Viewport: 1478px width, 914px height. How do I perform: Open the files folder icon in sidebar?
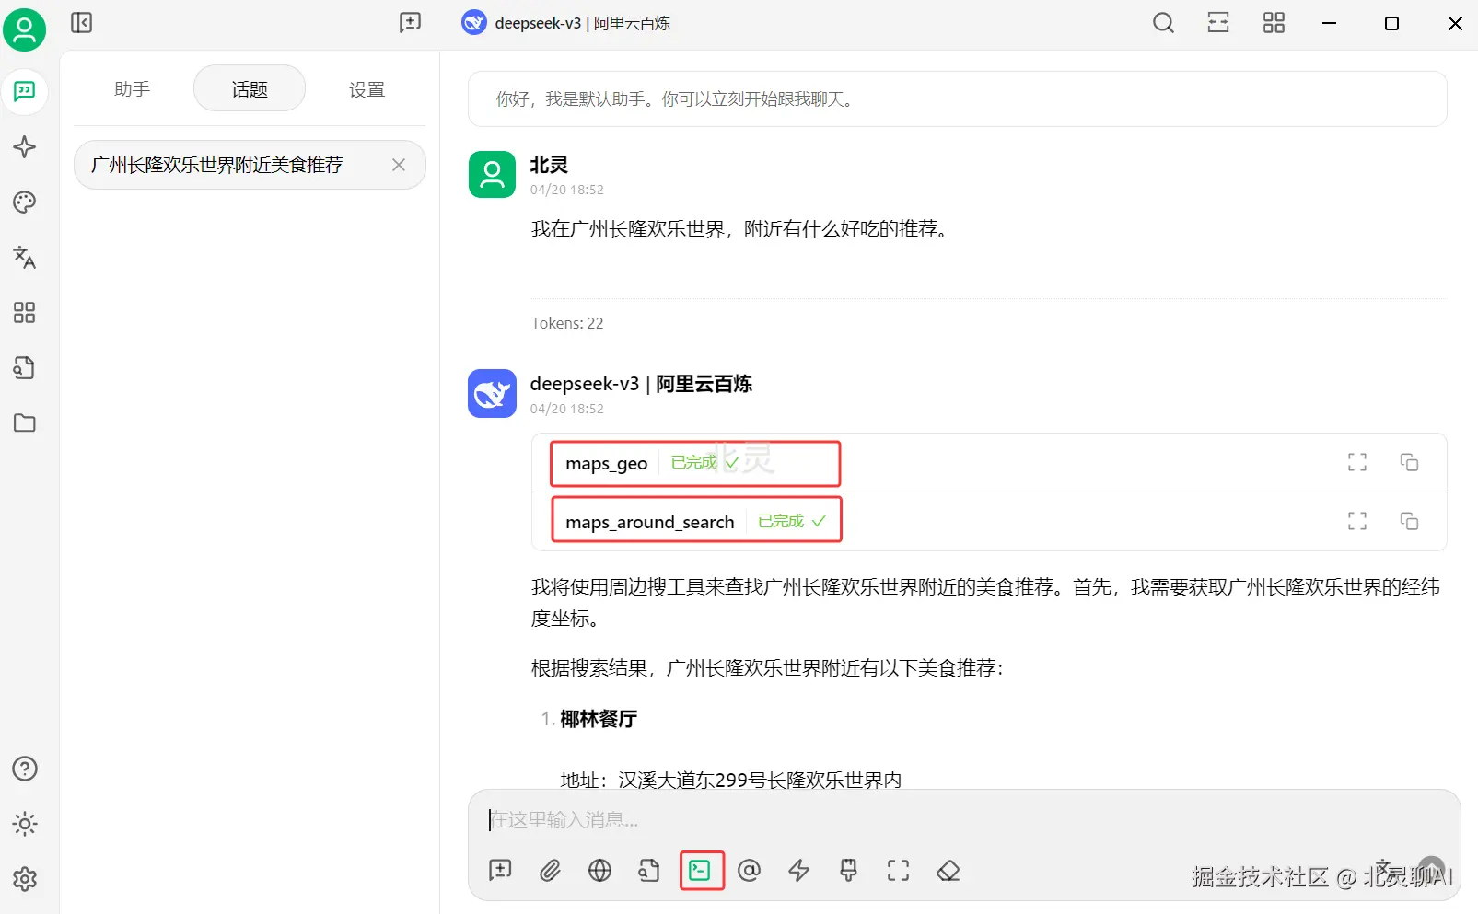coord(25,423)
